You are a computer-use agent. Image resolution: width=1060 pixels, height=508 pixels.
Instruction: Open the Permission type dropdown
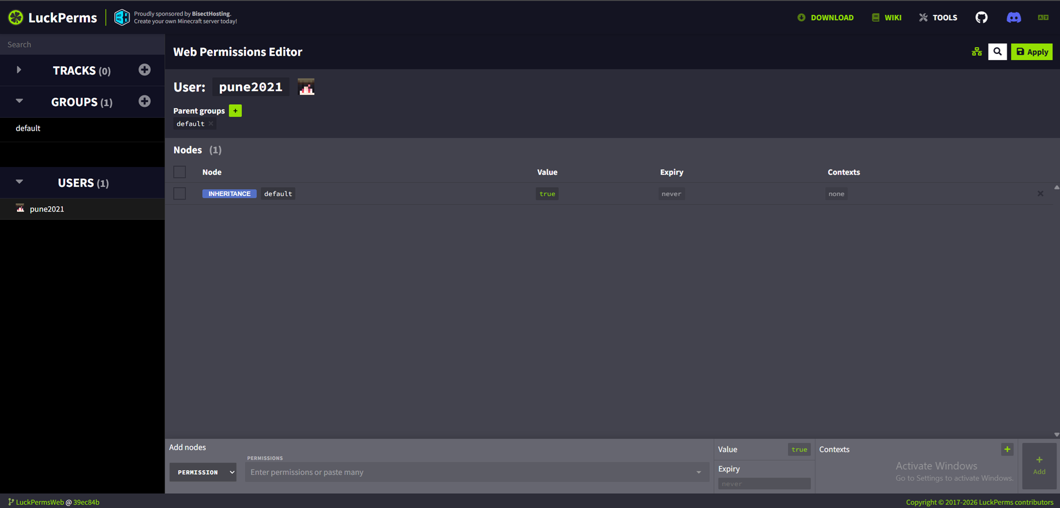[x=203, y=472]
